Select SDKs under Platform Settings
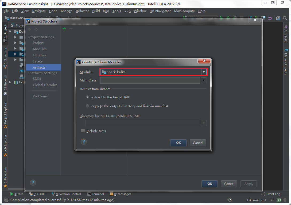Screen dimensions: 291x205 (37, 79)
